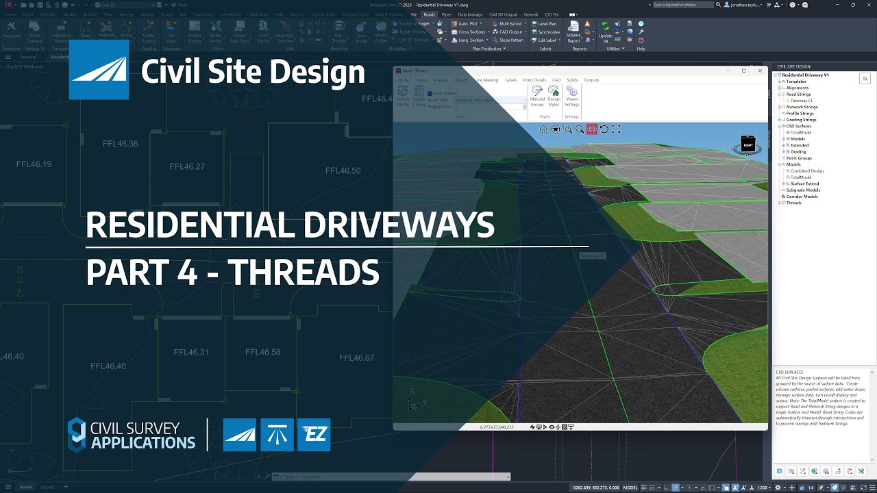This screenshot has width=877, height=493.
Task: Switch to Solids tab in Model Viewer
Action: coord(572,80)
